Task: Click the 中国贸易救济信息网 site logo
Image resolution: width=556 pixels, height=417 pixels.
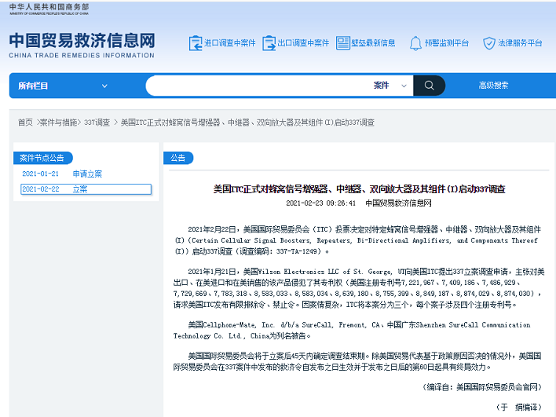Action: pos(82,46)
